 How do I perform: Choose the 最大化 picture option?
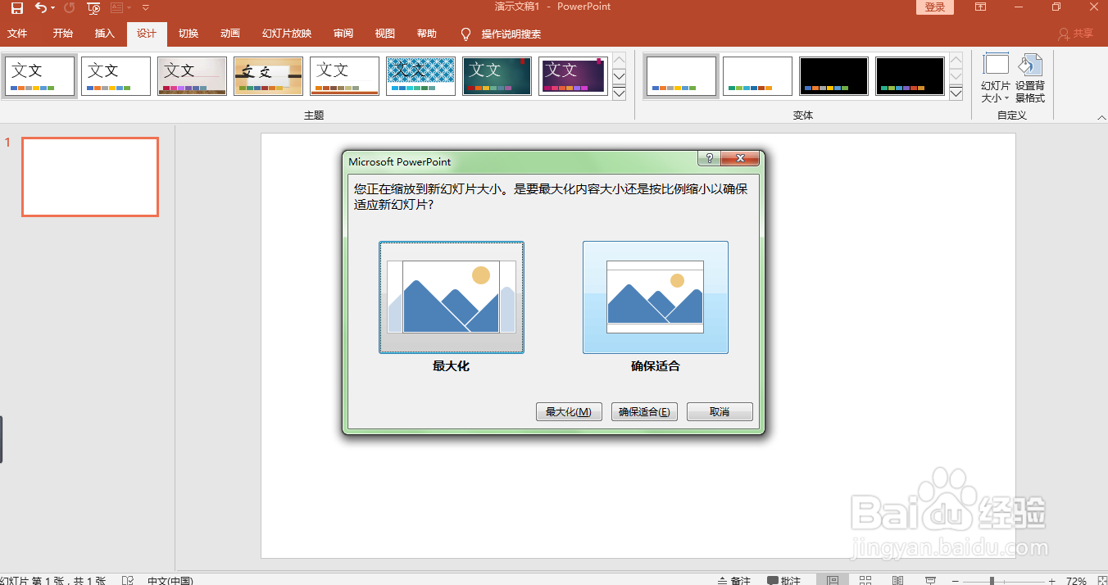(x=452, y=297)
